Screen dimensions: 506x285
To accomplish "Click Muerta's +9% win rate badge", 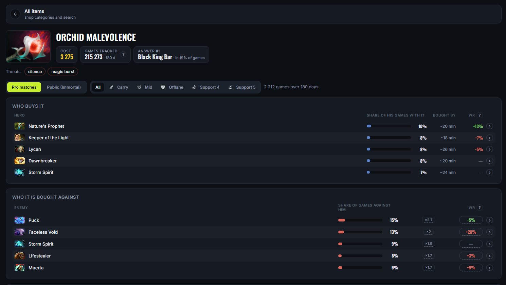I will (471, 268).
